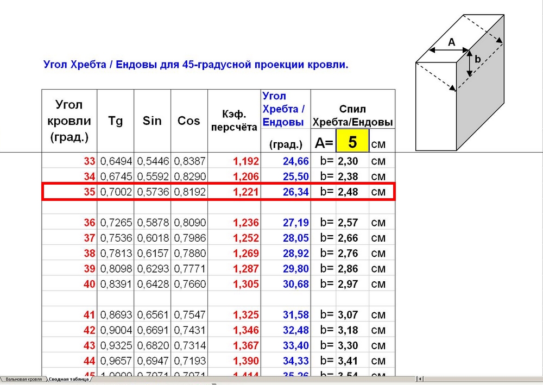Click the tangent value 0,8693
Image resolution: width=543 pixels, height=385 pixels.
[x=116, y=315]
